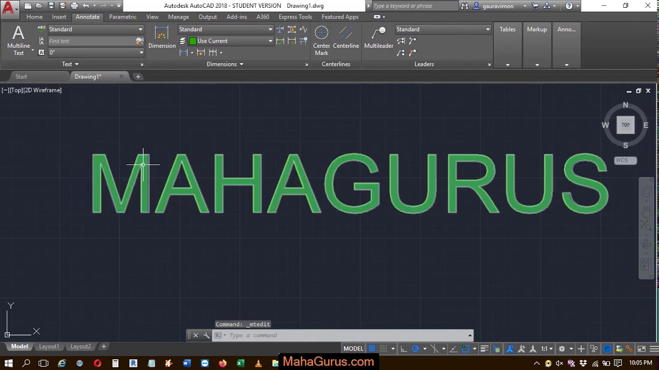The height and width of the screenshot is (370, 659).
Task: Open the Insert ribbon tab
Action: [x=59, y=17]
